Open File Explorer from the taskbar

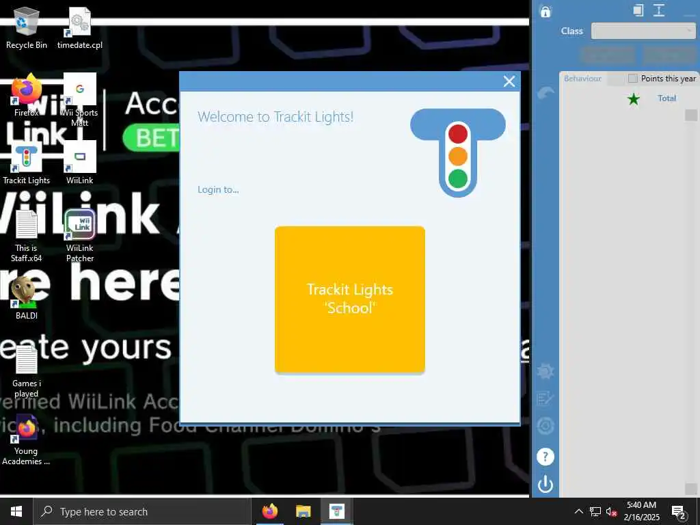coord(303,511)
